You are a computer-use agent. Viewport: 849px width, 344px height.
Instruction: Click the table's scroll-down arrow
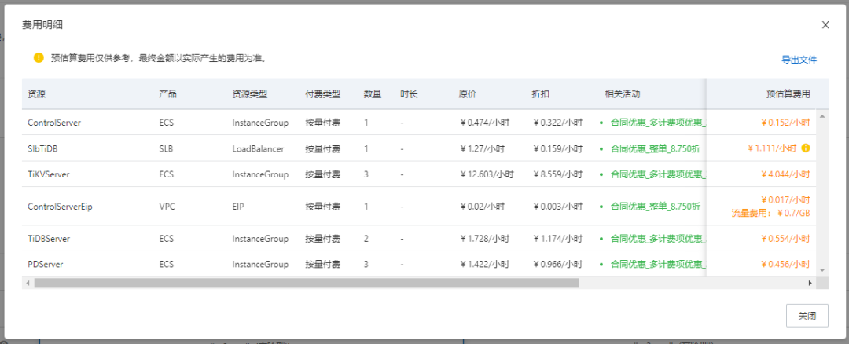(822, 269)
